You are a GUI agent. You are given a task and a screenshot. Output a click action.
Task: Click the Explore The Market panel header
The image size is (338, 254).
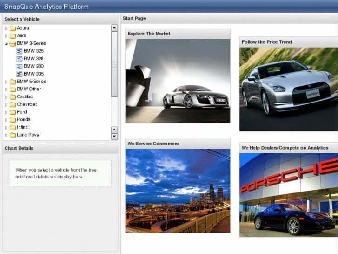tap(178, 34)
